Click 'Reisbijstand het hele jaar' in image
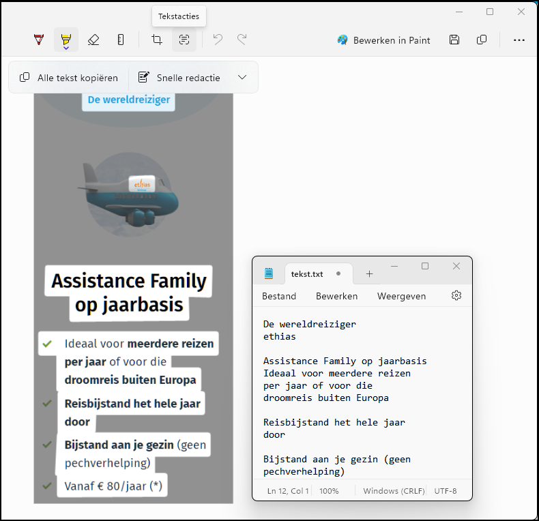This screenshot has width=539, height=521. (132, 404)
